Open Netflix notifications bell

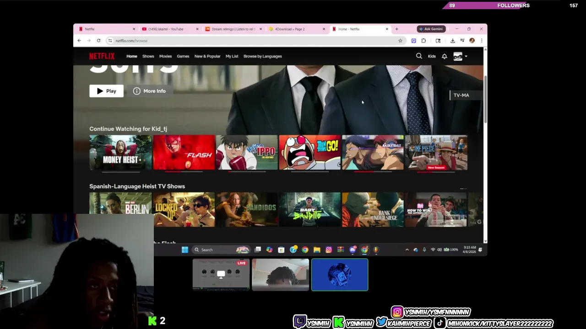coord(444,56)
